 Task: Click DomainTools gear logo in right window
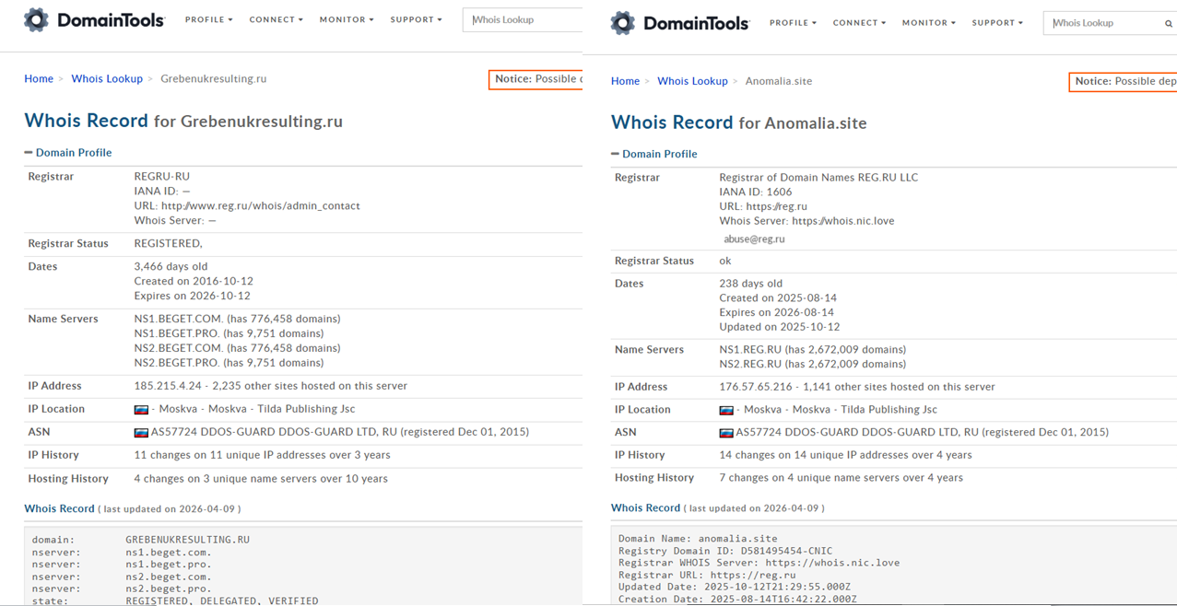[623, 23]
